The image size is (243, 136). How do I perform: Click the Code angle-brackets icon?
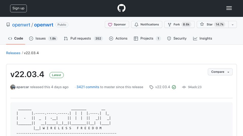[x=10, y=39]
